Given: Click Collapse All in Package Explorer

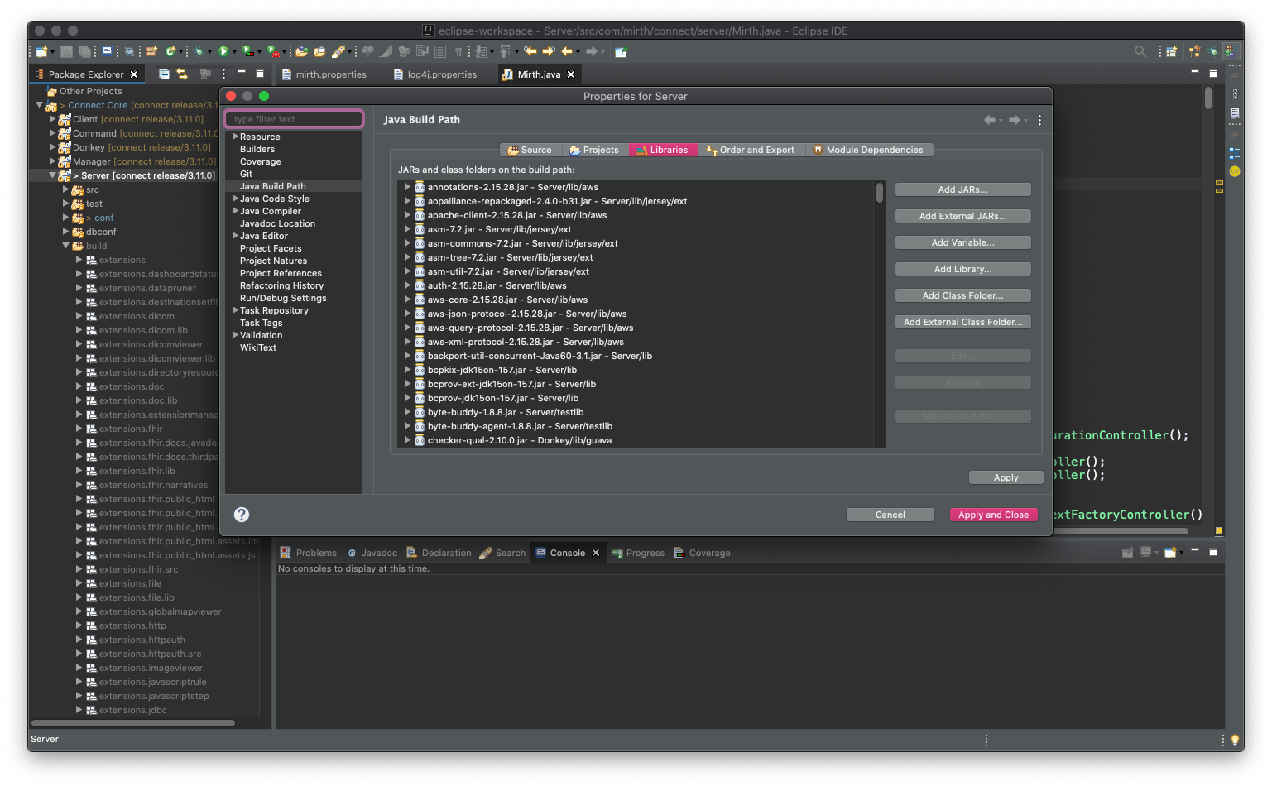Looking at the screenshot, I should 164,74.
